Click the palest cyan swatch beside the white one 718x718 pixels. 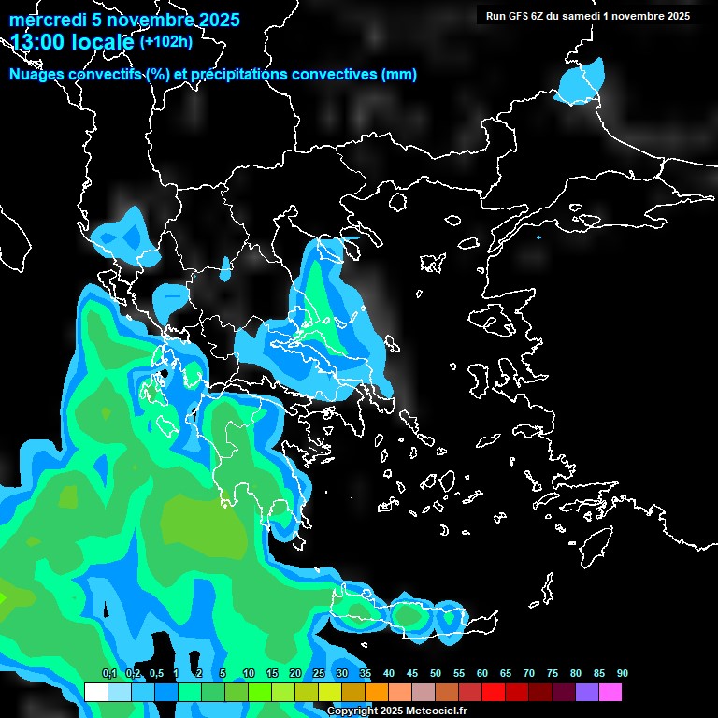(119, 692)
